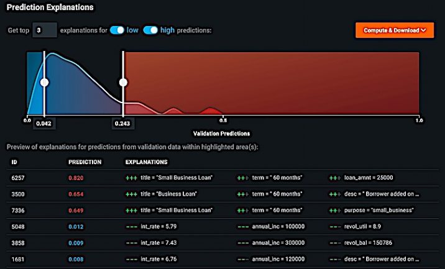Screen dimensions: 445x269
Task: Click the EXPLANATIONS column header
Action: (146, 162)
